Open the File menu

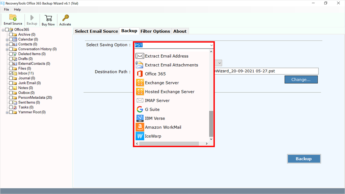(x=6, y=9)
